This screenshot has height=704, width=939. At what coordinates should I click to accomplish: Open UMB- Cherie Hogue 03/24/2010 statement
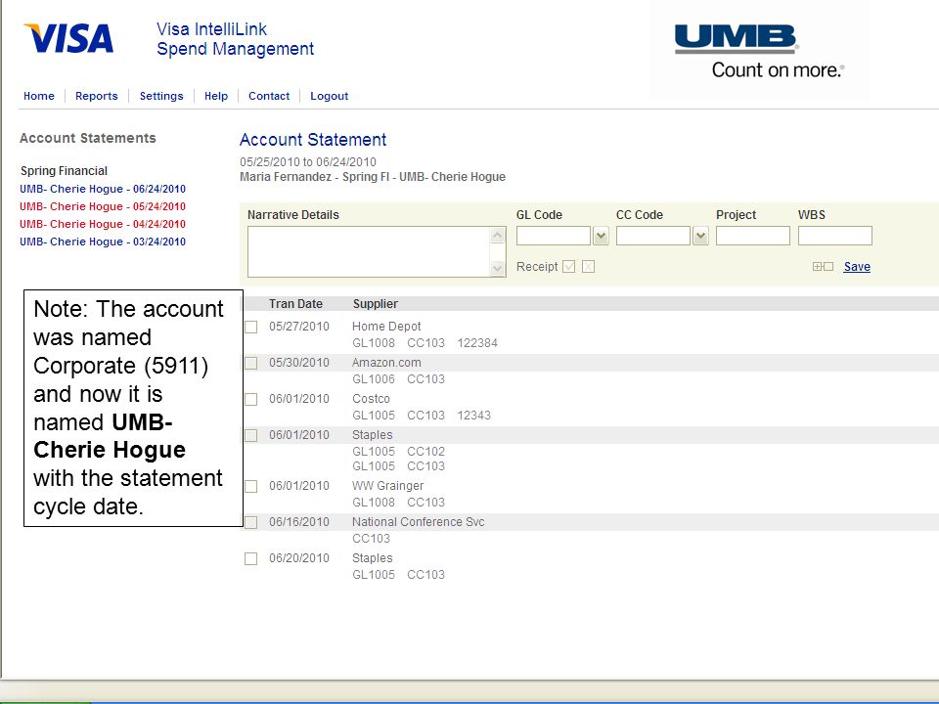(x=103, y=242)
